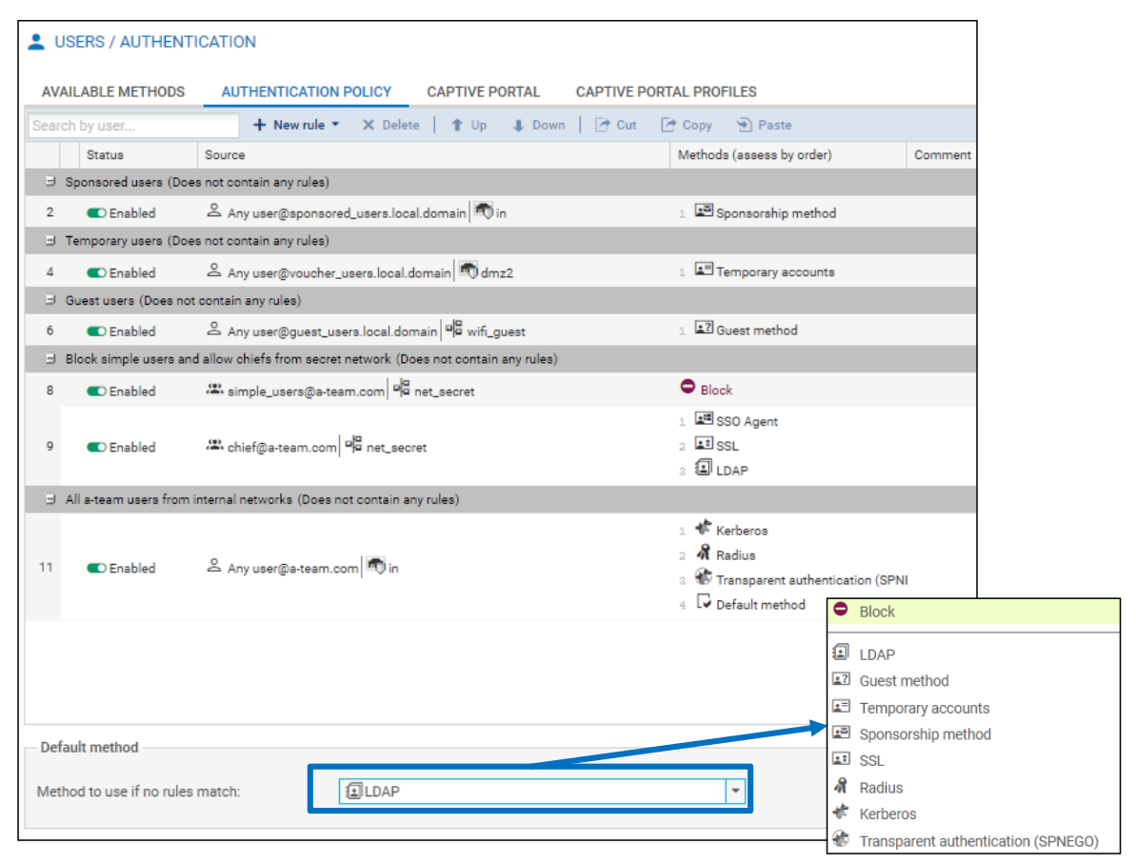The height and width of the screenshot is (864, 1136).
Task: Click the Radius icon in rule 11
Action: click(704, 553)
